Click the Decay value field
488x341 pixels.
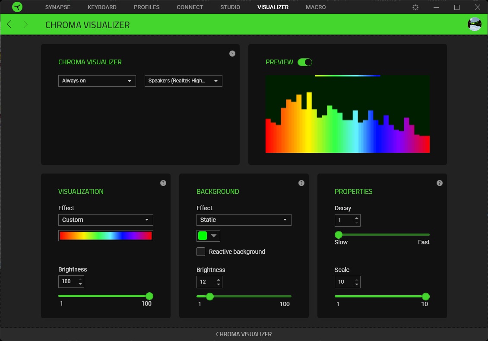click(x=348, y=220)
